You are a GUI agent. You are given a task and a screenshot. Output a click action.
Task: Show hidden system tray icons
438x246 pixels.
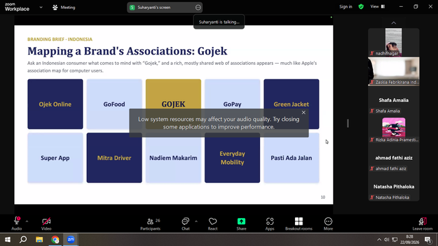pos(379,240)
